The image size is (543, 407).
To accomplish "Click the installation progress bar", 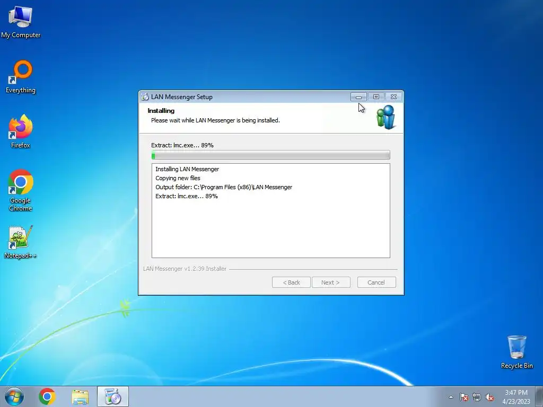I will (271, 155).
